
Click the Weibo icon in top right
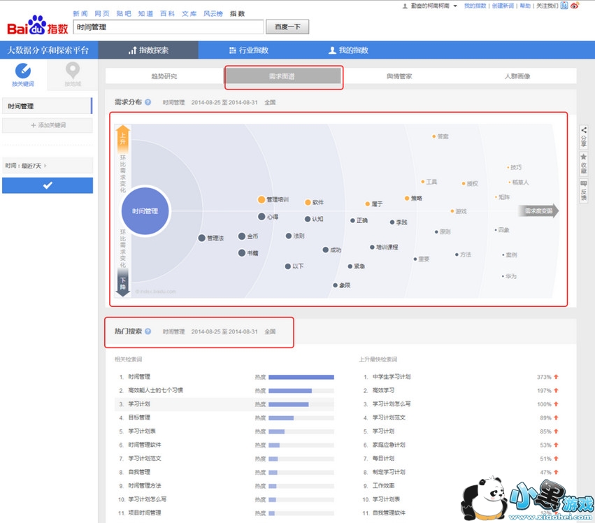pos(575,6)
